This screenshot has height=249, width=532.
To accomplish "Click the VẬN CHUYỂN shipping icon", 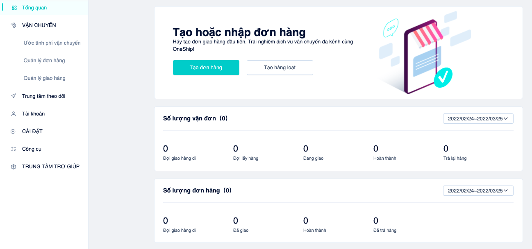I will 14,25.
